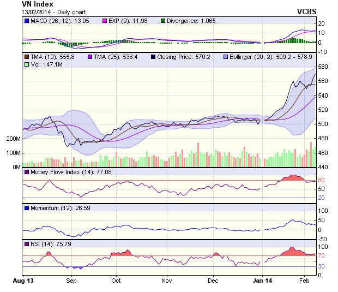
Task: Select the Money Flow Index legend swatch
Action: pyautogui.click(x=27, y=172)
